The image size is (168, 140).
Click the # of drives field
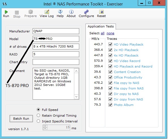[56, 46]
